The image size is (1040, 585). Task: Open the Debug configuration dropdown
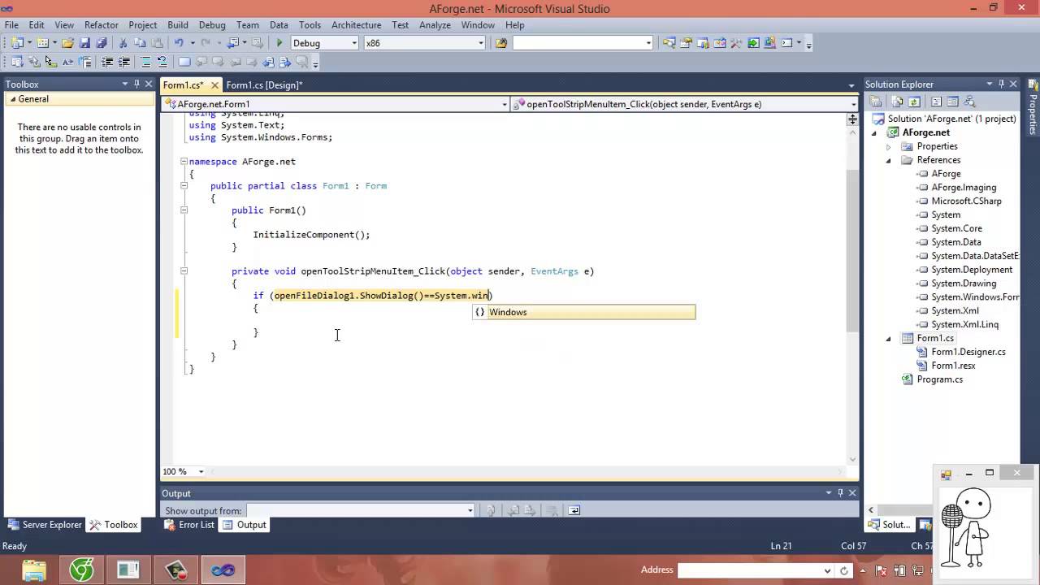tap(353, 43)
